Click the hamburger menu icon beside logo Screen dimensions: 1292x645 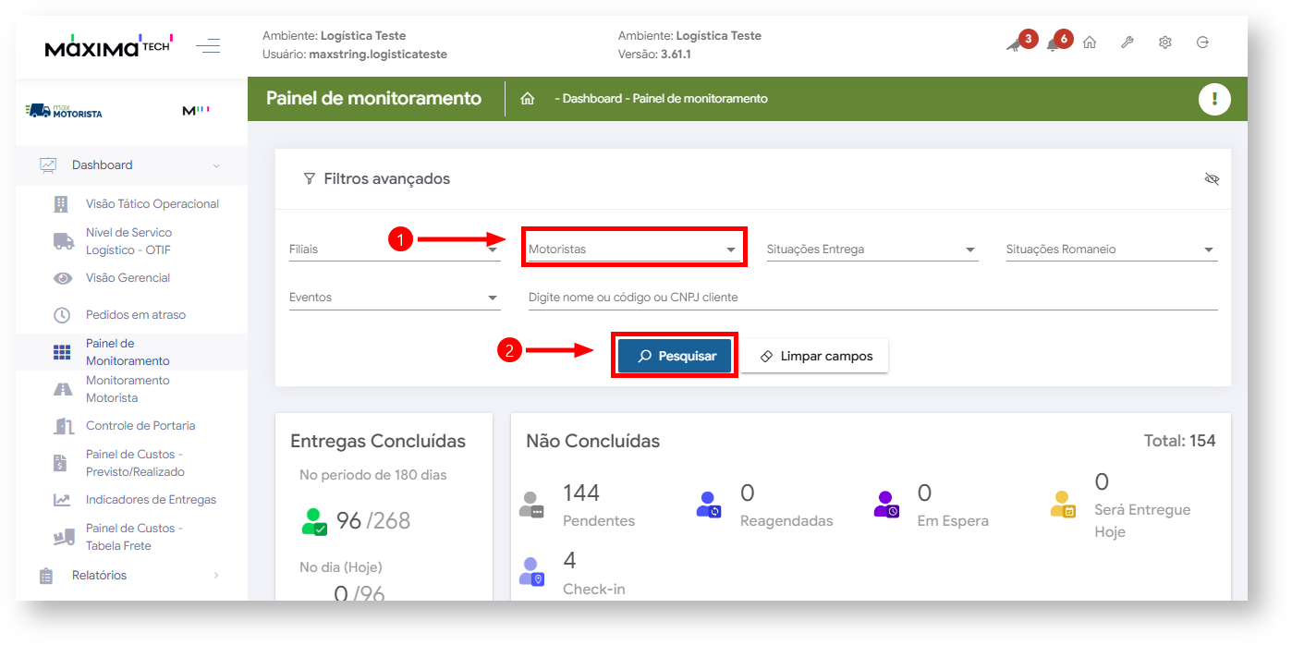[x=208, y=45]
